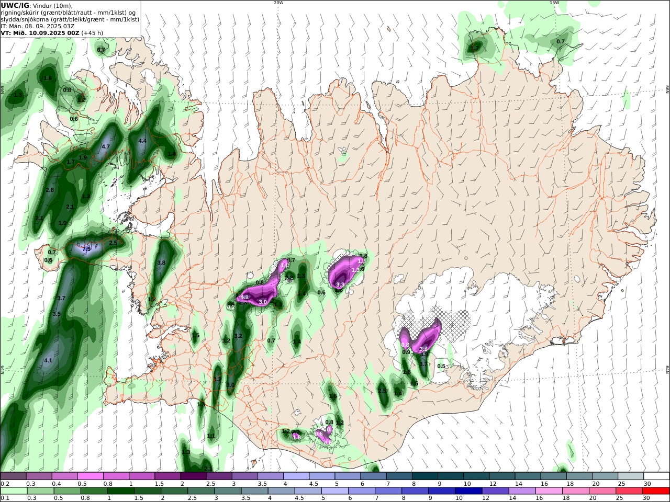Pick the rain legend swatch for 2–2.5
670x502 pixels.
coord(174,491)
